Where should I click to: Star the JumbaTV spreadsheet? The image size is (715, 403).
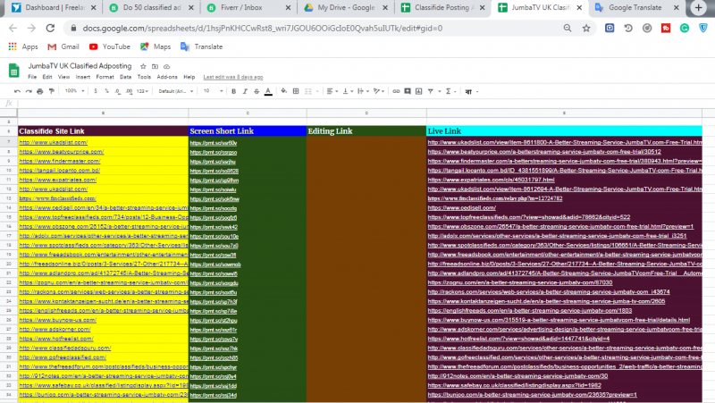click(x=143, y=66)
